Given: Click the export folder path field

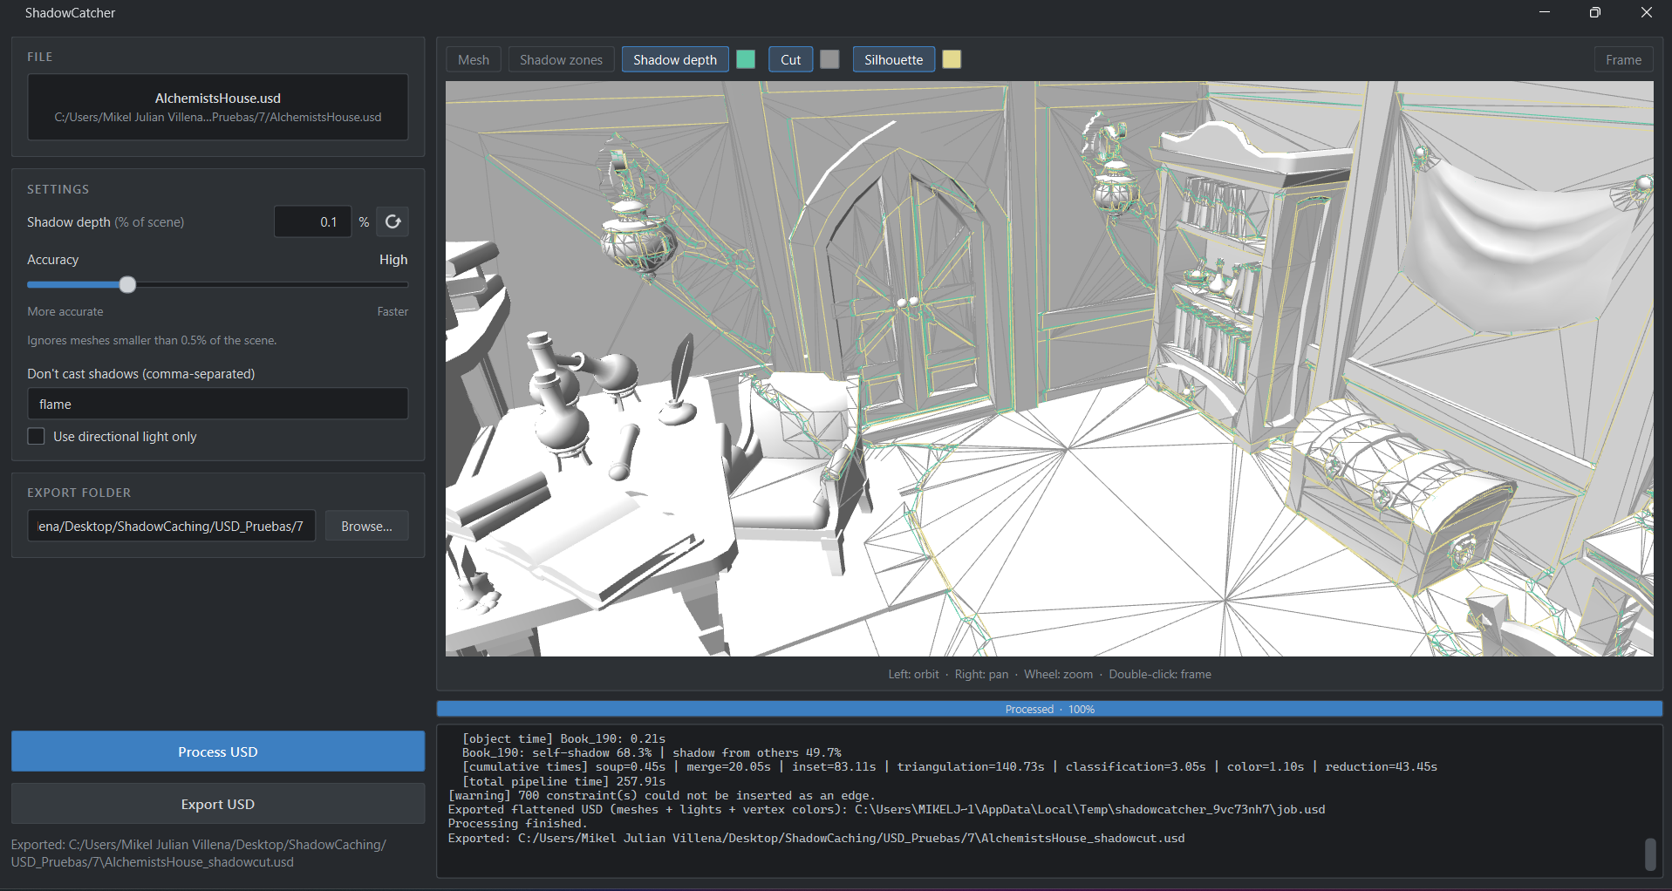Looking at the screenshot, I should pyautogui.click(x=172, y=526).
